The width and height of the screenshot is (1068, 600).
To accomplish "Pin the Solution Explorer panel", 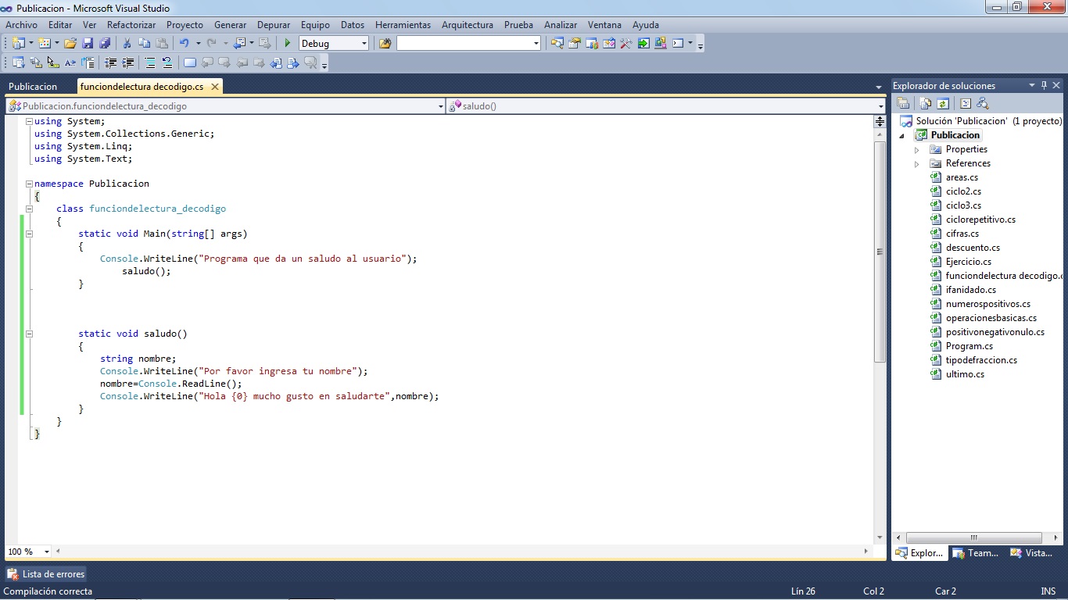I will coord(1045,85).
